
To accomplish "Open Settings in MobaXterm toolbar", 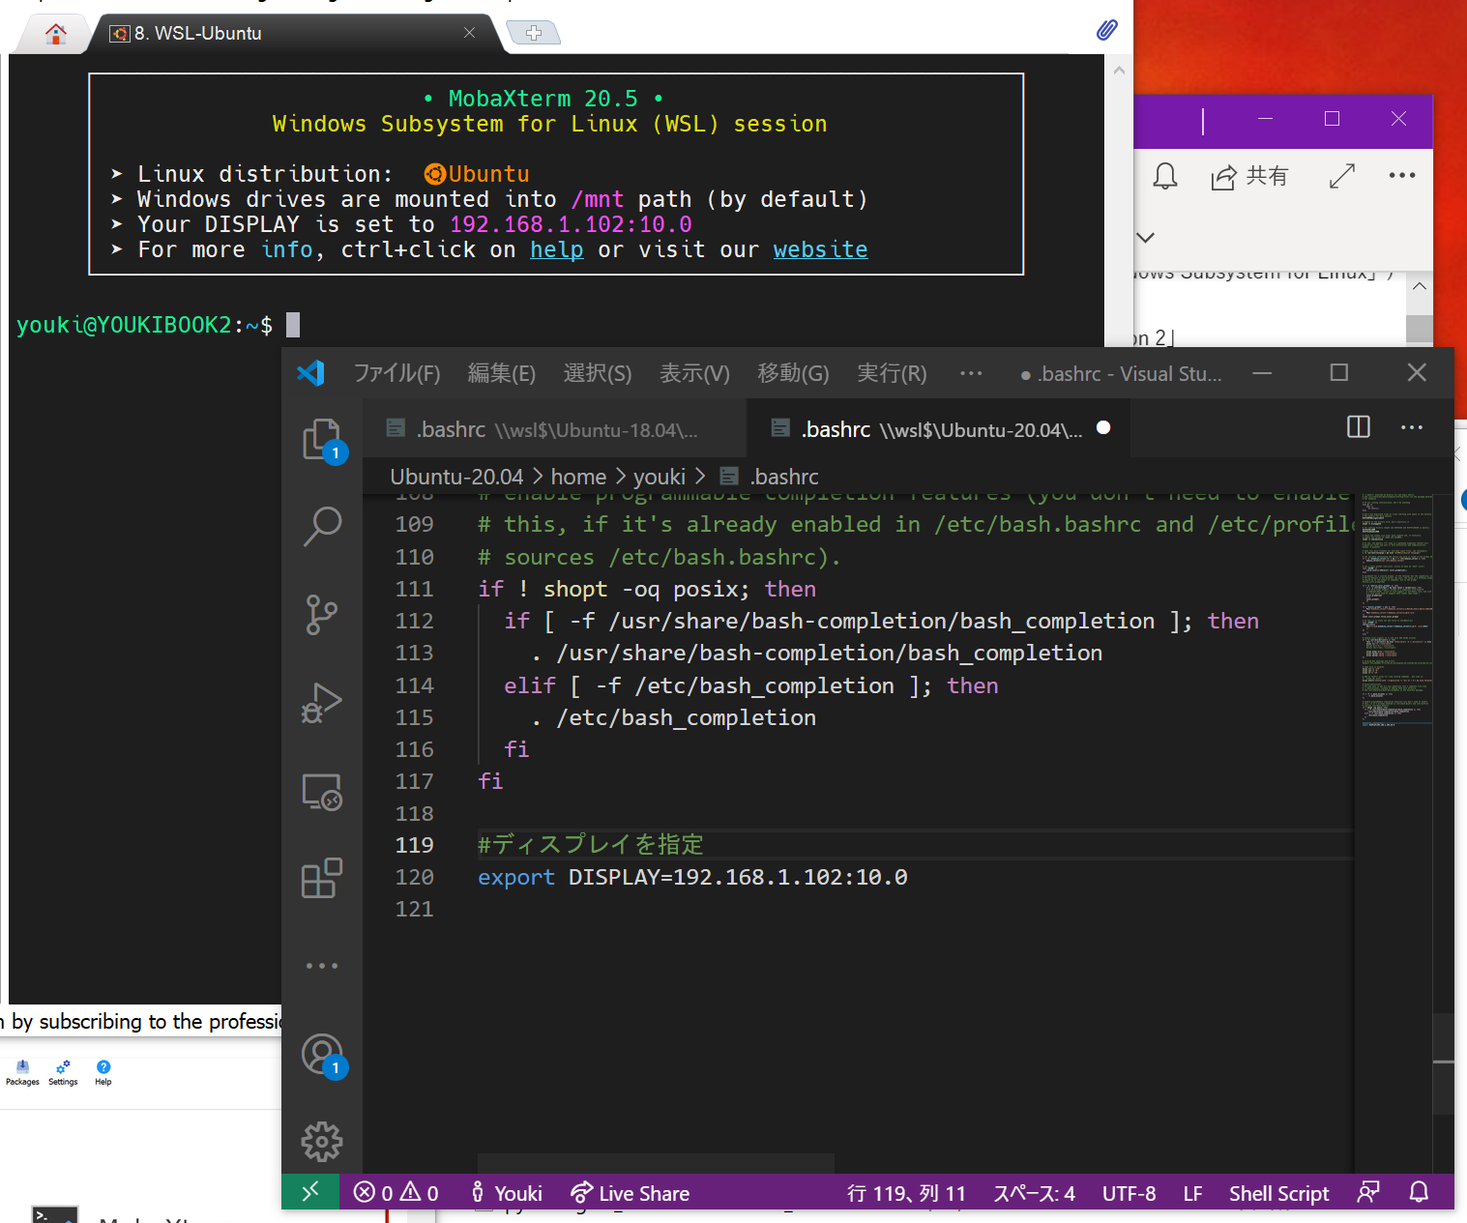I will tap(63, 1072).
